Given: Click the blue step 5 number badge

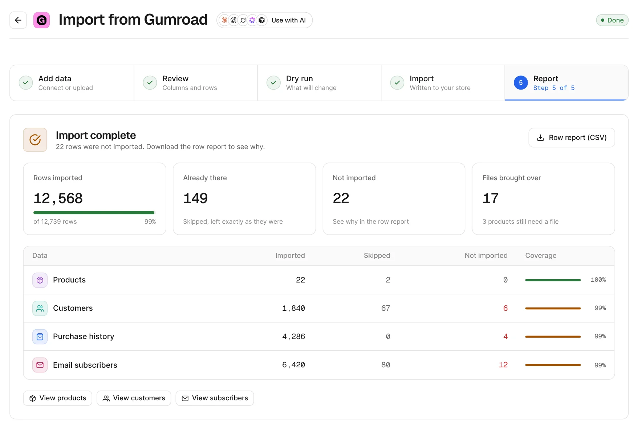Looking at the screenshot, I should pyautogui.click(x=521, y=83).
